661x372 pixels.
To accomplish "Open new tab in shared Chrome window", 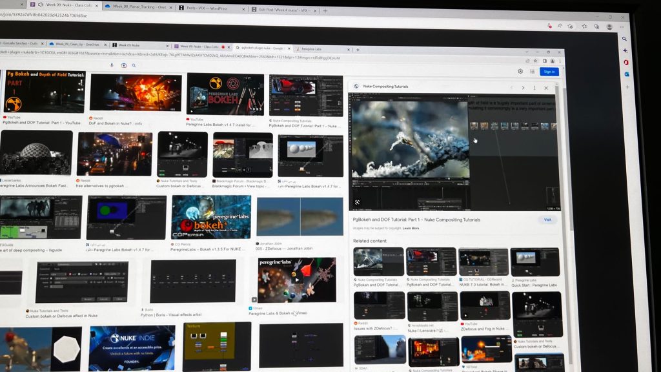I will pyautogui.click(x=358, y=50).
